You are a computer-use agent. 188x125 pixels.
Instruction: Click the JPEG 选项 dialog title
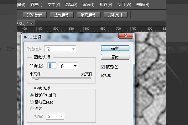point(32,37)
